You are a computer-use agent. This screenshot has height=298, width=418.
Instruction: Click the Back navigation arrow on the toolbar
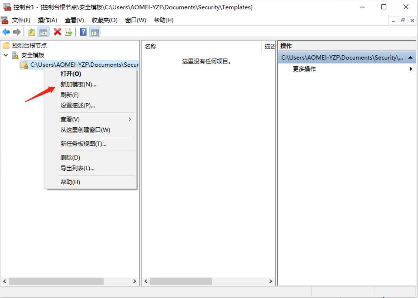tap(6, 31)
